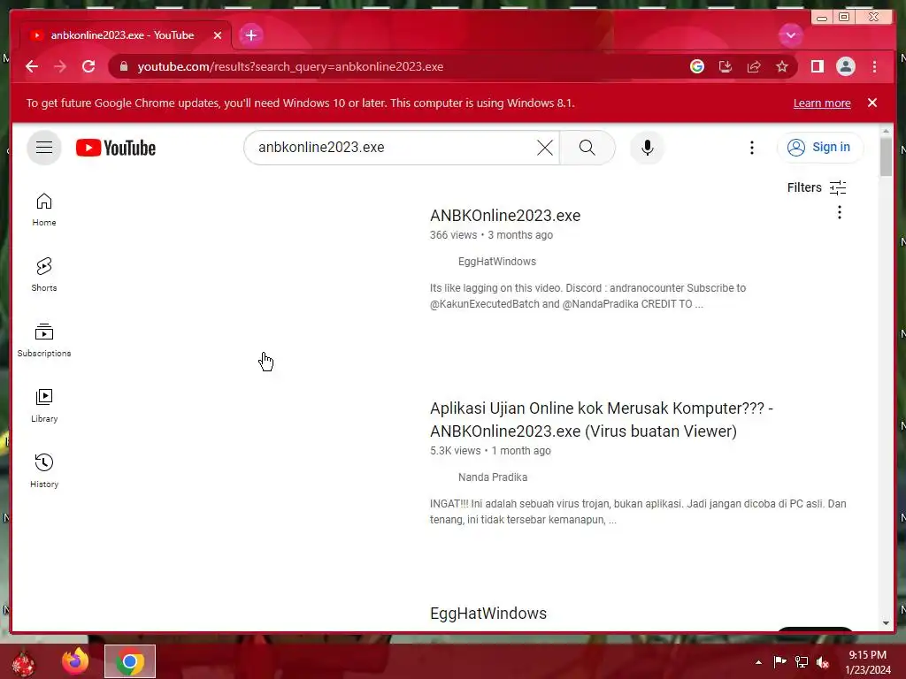Open ANBKOnline2023.exe video title

pyautogui.click(x=505, y=216)
